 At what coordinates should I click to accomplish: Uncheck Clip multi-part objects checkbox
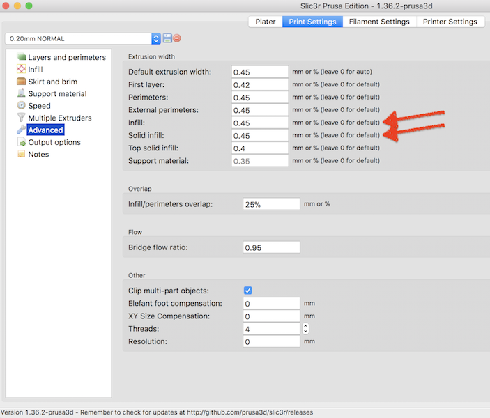tap(248, 291)
